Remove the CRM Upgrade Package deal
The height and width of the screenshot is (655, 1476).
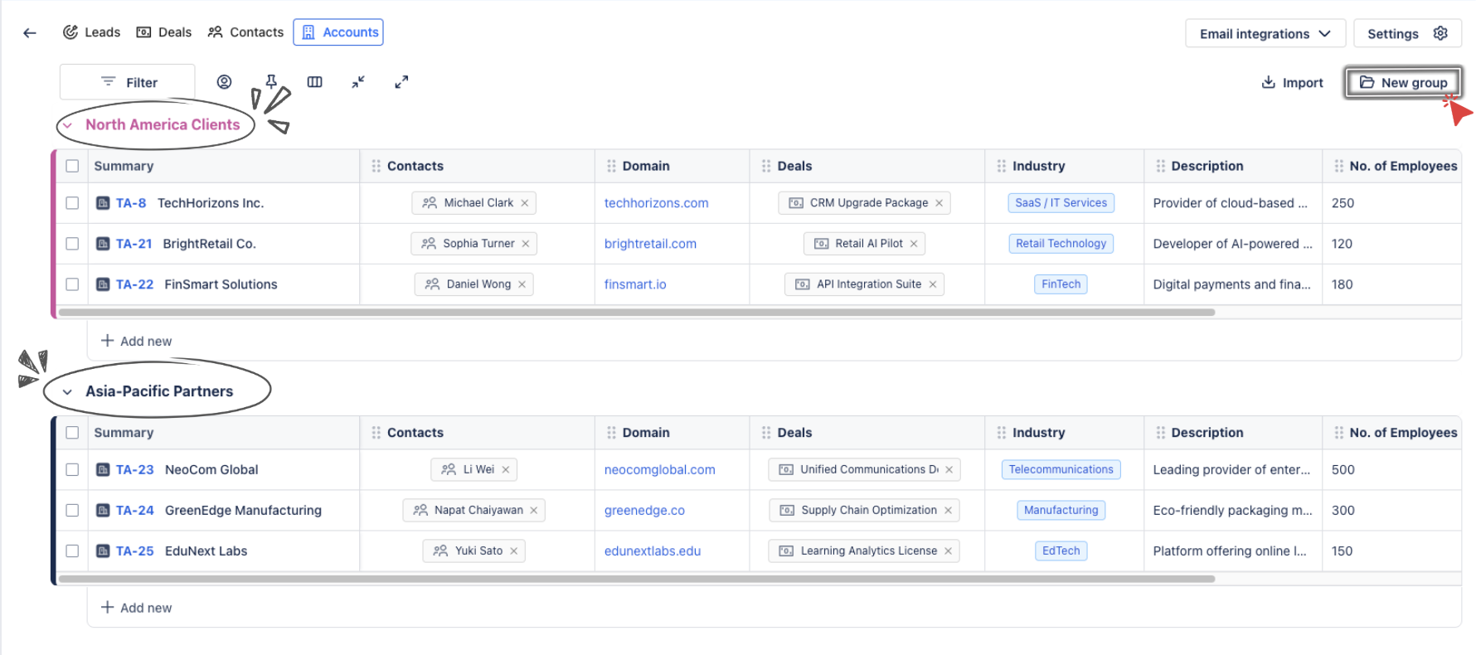tap(939, 203)
